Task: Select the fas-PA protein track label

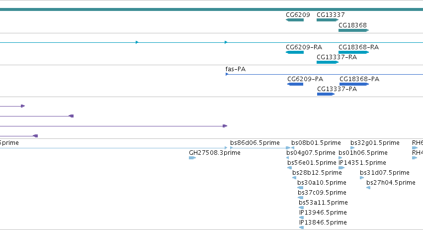Action: (236, 69)
